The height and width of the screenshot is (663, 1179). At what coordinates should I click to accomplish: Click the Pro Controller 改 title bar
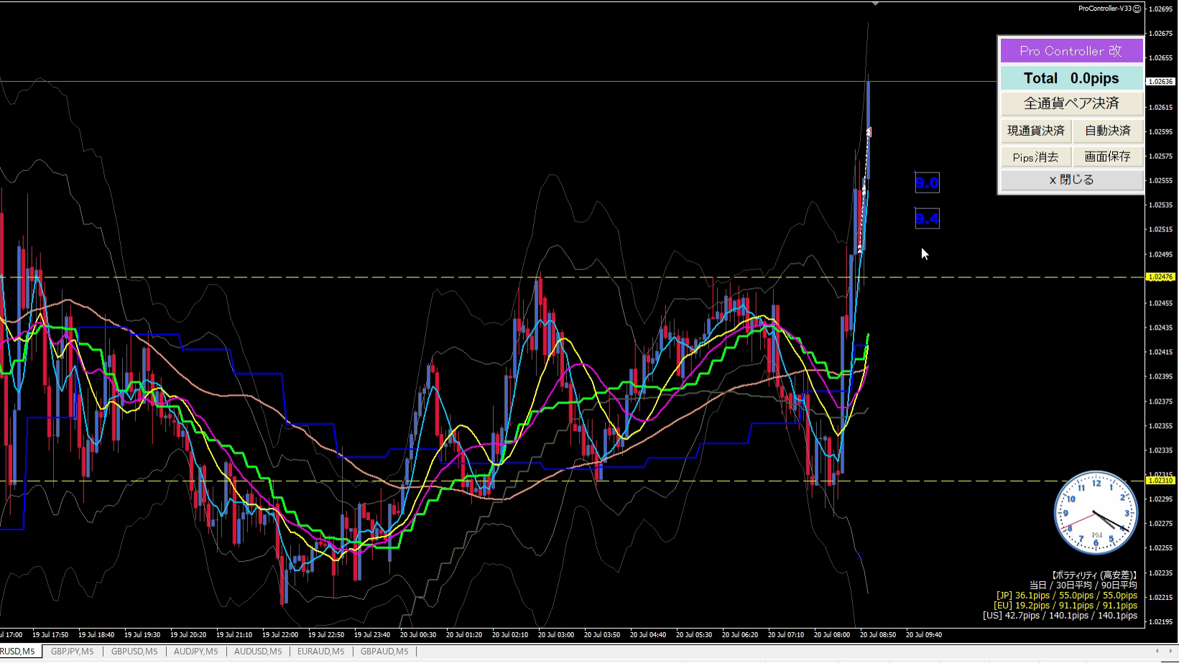point(1071,51)
